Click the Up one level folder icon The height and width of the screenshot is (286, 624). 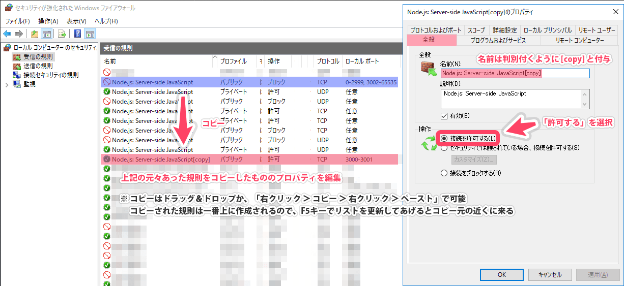tap(34, 34)
